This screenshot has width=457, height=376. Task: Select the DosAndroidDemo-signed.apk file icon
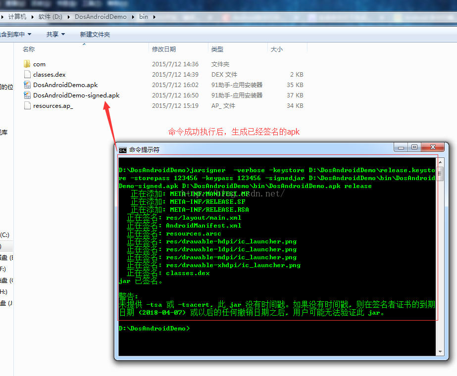(27, 95)
